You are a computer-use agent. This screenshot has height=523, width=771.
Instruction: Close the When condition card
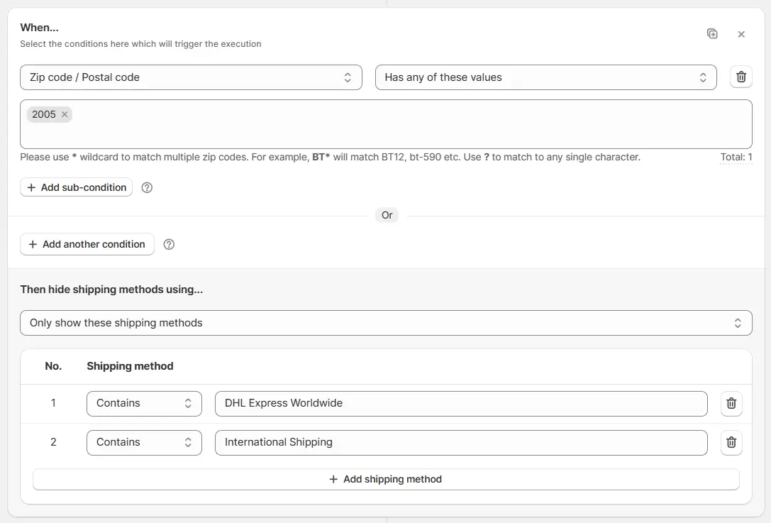(741, 34)
